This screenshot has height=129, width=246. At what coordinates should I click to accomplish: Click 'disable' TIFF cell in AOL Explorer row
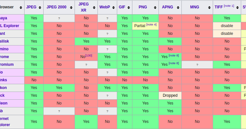(227, 26)
